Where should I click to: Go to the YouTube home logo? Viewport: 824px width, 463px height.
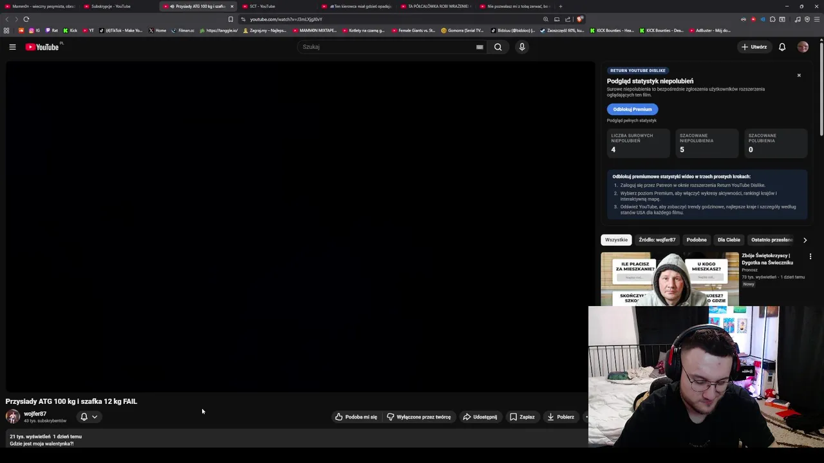pyautogui.click(x=44, y=47)
